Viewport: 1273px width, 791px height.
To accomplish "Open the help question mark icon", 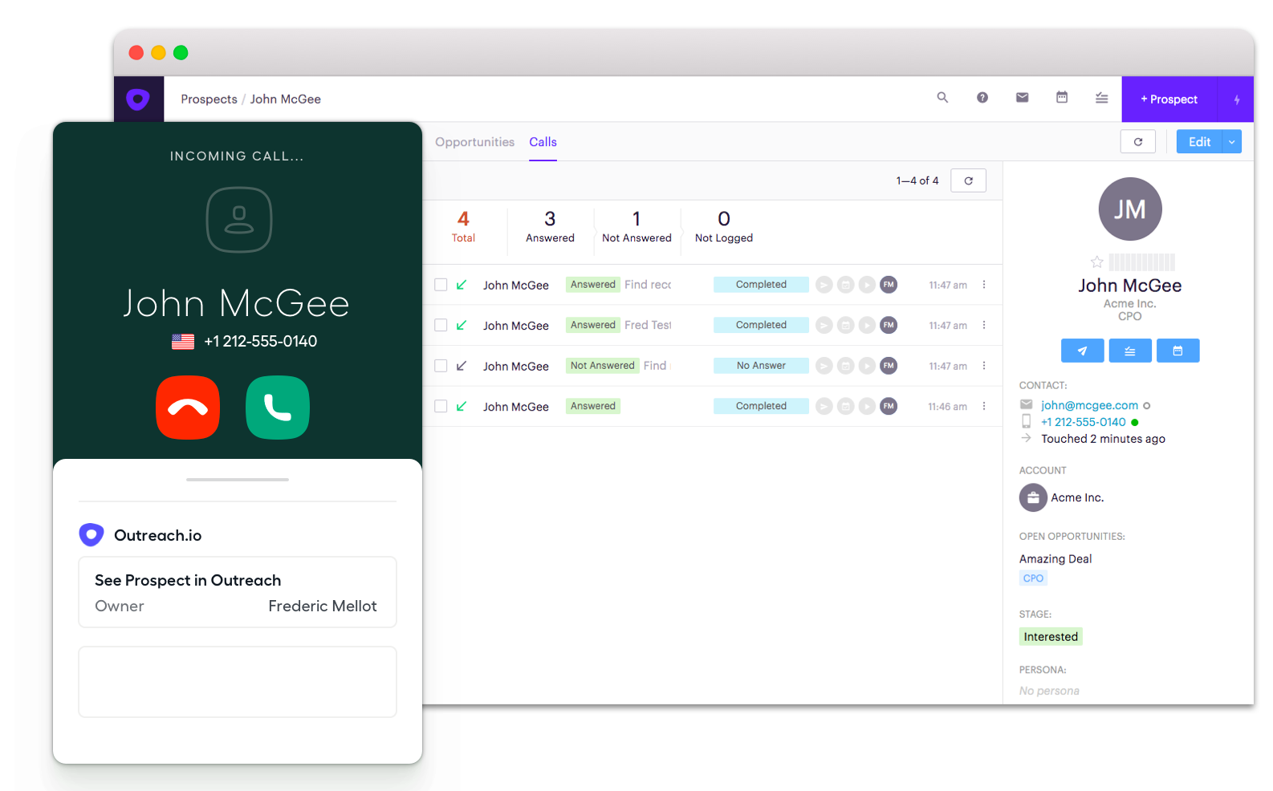I will click(x=982, y=98).
